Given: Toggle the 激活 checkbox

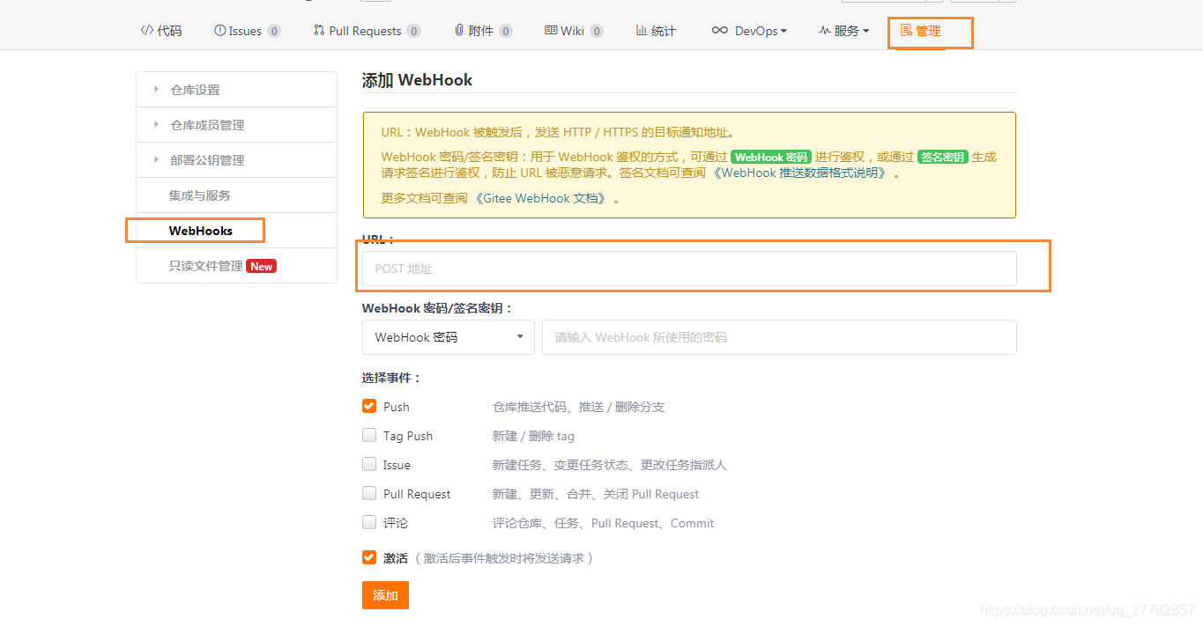Looking at the screenshot, I should [x=369, y=558].
